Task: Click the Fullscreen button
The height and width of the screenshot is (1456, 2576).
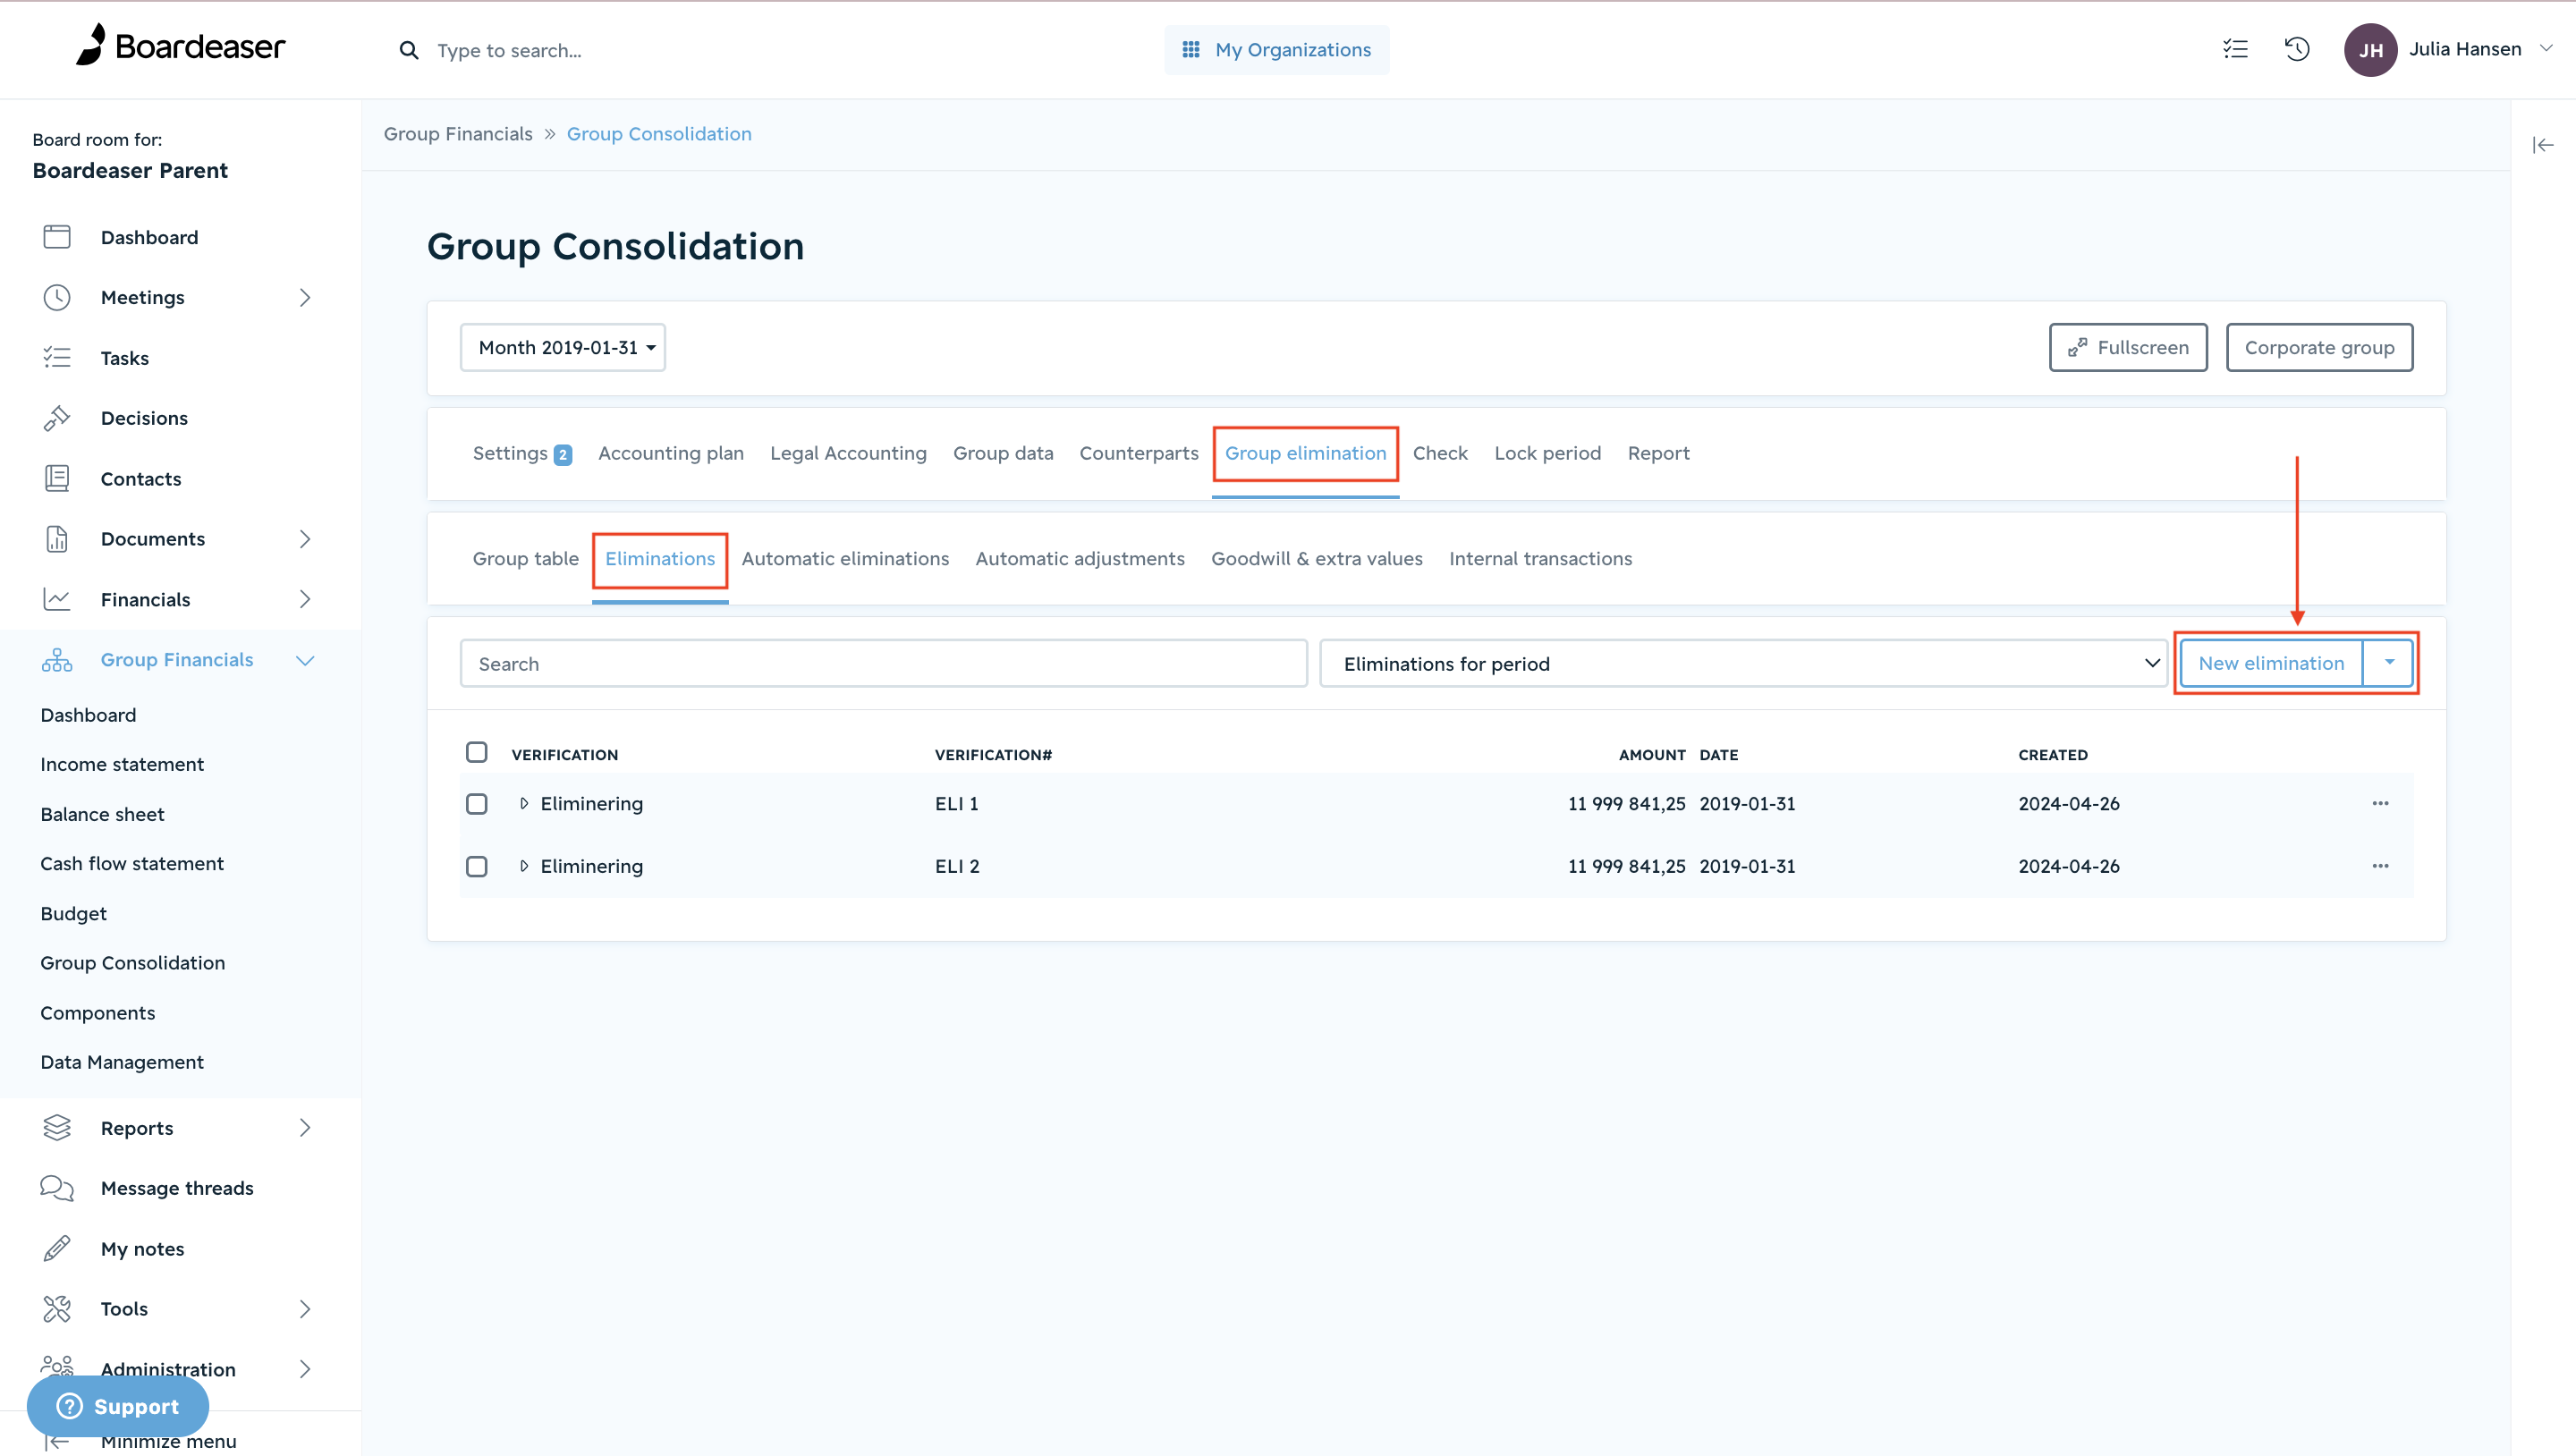Action: pyautogui.click(x=2128, y=347)
